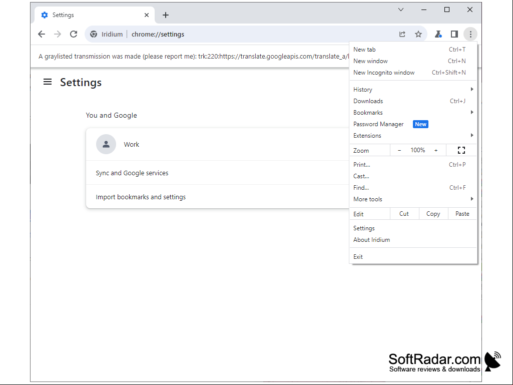The height and width of the screenshot is (385, 513).
Task: Open Password Manager menu item
Action: pos(413,124)
